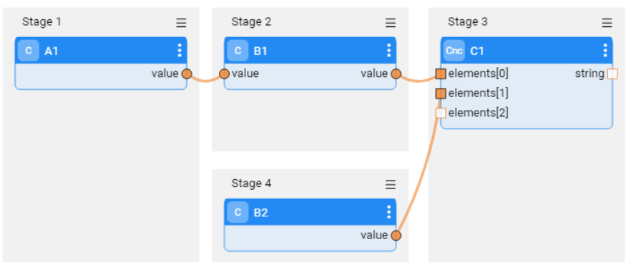Open the Stage 4 hamburger menu
The height and width of the screenshot is (262, 631).
(391, 184)
